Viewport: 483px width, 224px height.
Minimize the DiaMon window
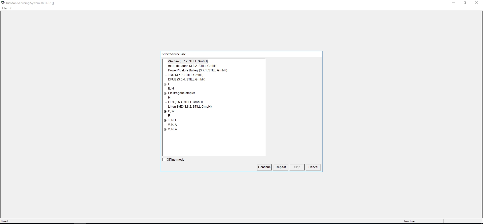[x=454, y=3]
